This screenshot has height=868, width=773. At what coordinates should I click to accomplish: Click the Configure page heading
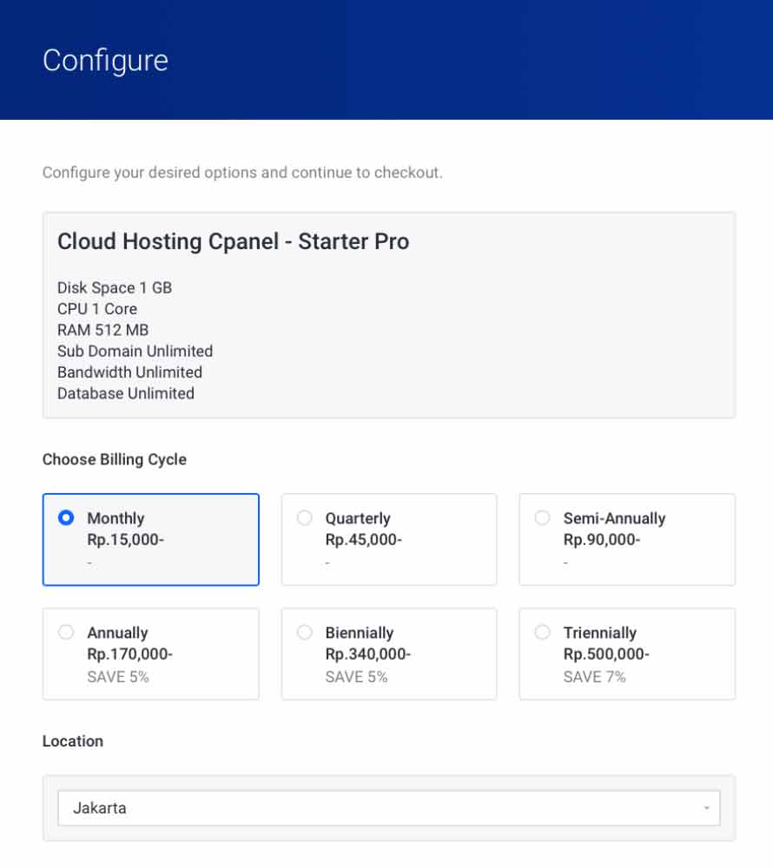point(105,61)
